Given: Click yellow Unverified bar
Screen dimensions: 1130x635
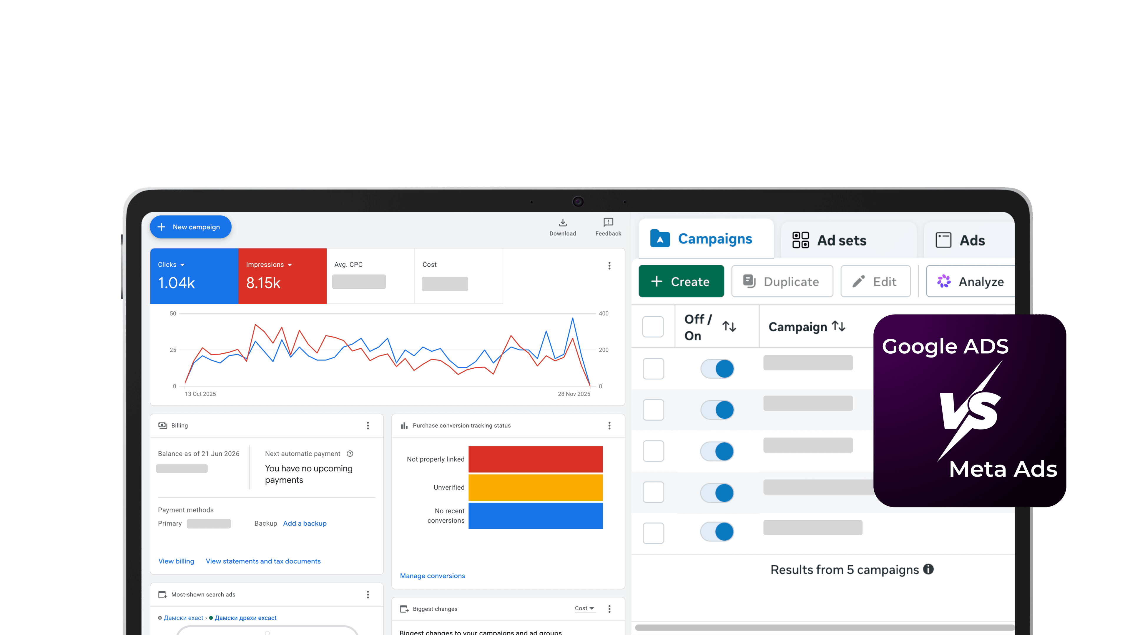Looking at the screenshot, I should pyautogui.click(x=535, y=487).
